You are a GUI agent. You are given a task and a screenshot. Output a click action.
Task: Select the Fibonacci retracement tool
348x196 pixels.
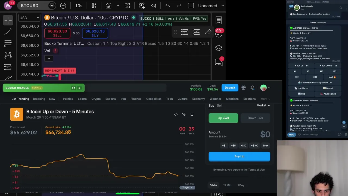click(8, 43)
